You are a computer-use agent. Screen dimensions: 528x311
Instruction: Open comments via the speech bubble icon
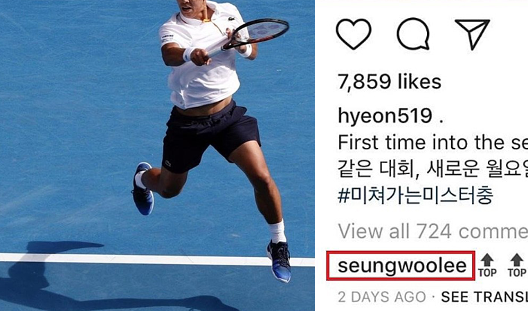(x=413, y=34)
